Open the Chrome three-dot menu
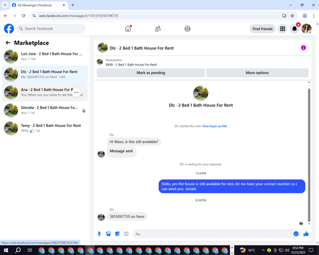Screen dimensions: 319x255 coord(314,16)
